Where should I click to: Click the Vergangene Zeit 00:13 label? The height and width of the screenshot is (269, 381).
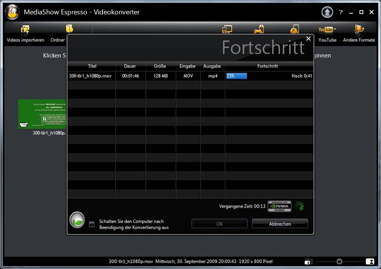(242, 206)
